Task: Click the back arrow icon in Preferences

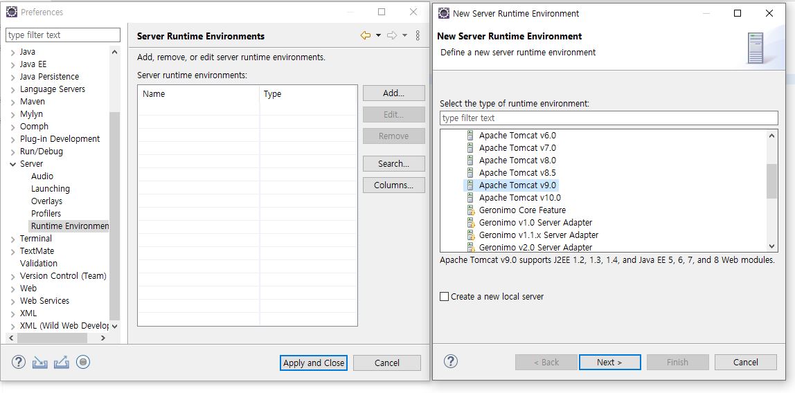Action: point(365,35)
